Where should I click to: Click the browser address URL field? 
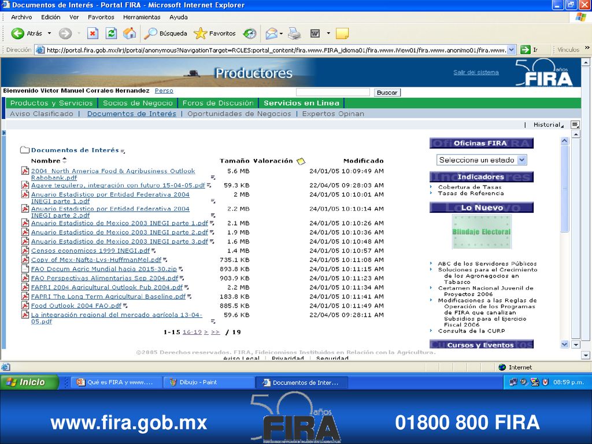pyautogui.click(x=276, y=50)
